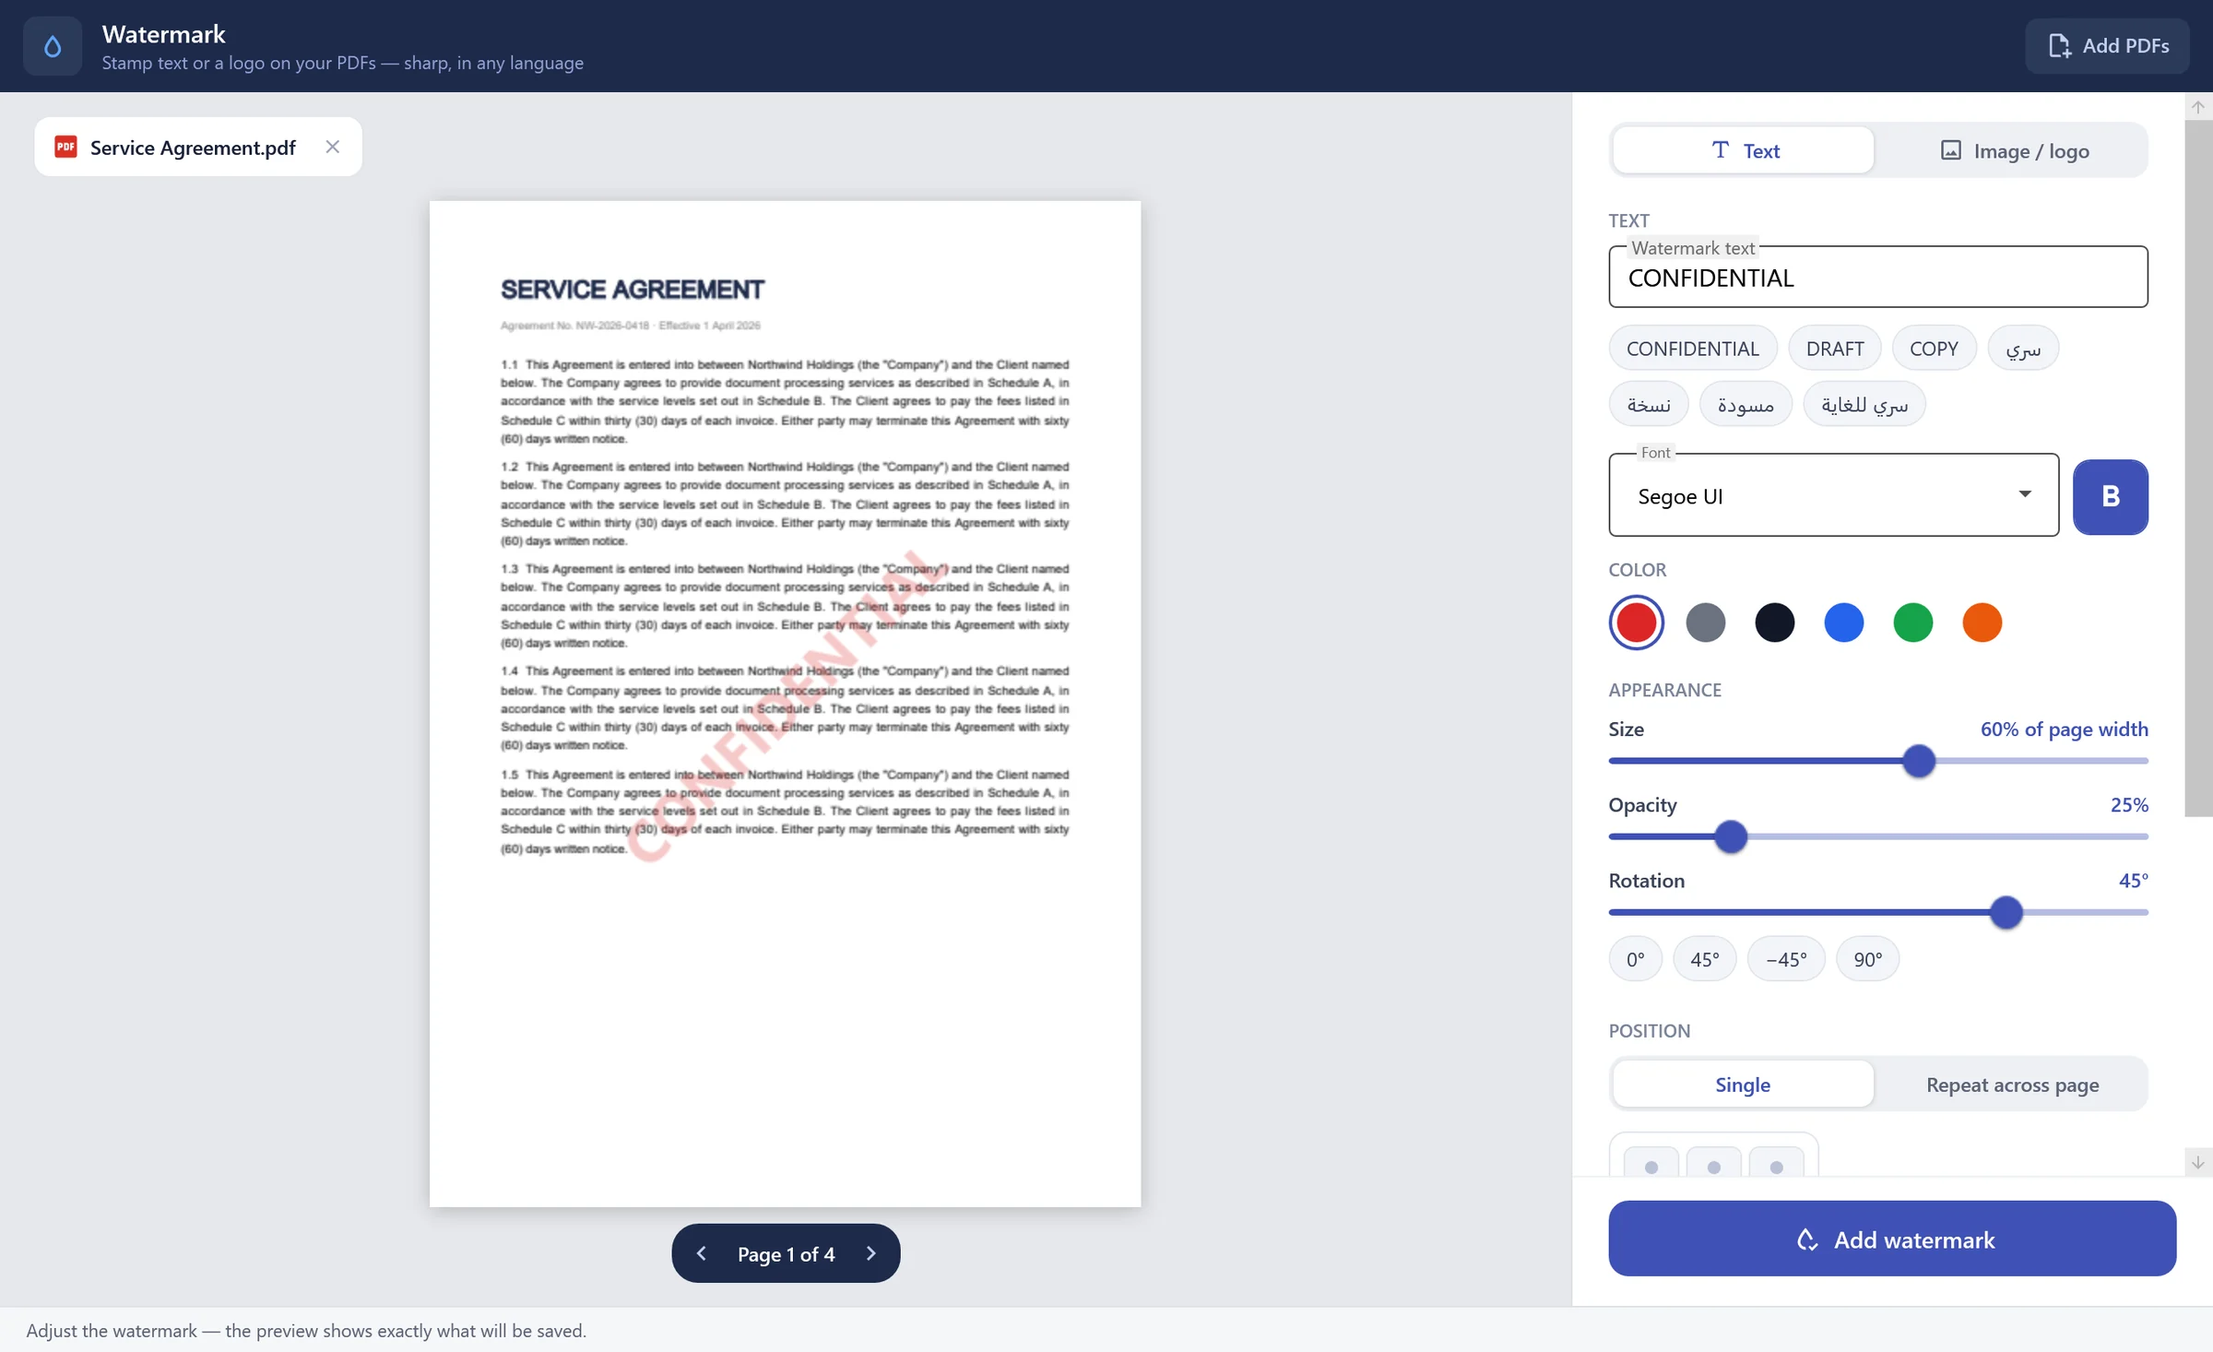Select the black color swatch
This screenshot has height=1352, width=2213.
coord(1775,623)
